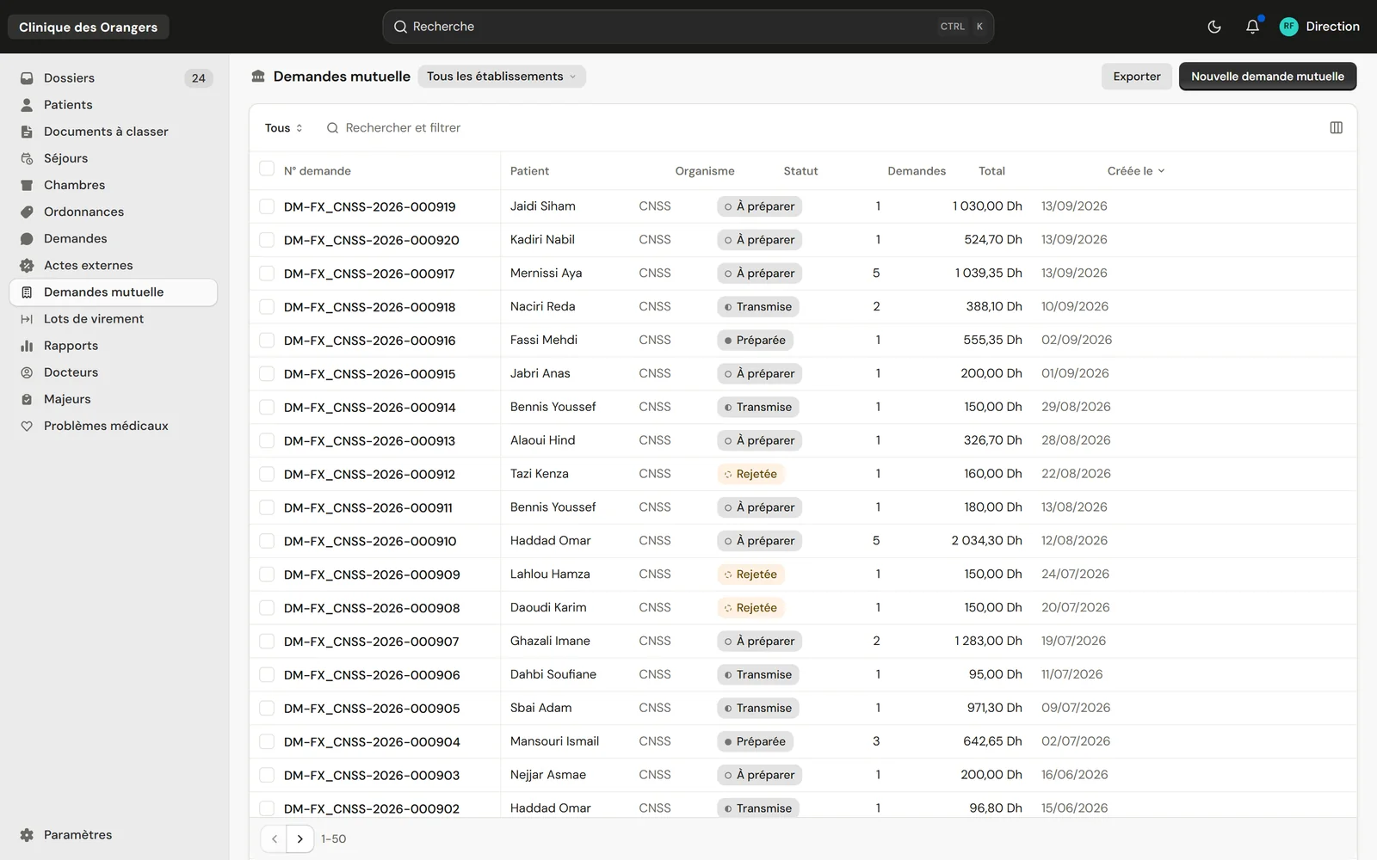
Task: Open request DM-FX_CNSS-2026-000917
Action: coord(369,273)
